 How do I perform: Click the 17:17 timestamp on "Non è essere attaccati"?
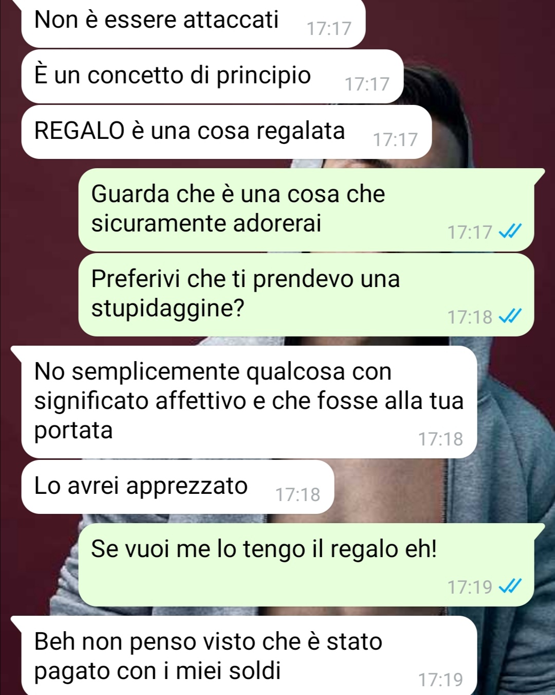(329, 28)
